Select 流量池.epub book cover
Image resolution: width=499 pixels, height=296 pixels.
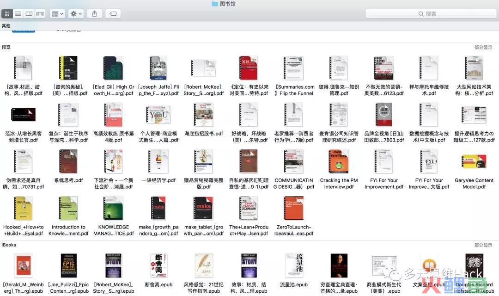click(x=294, y=266)
